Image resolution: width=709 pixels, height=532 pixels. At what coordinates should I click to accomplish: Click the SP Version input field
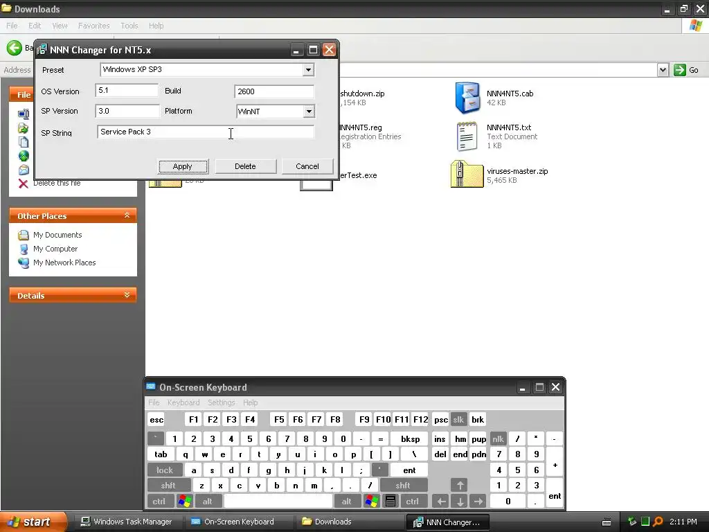tap(127, 111)
